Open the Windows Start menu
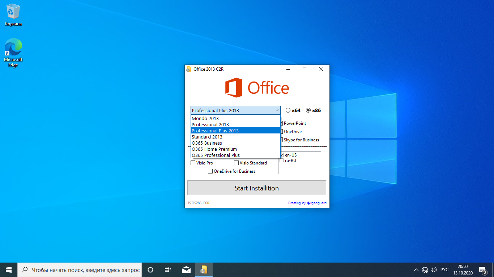494x277 pixels. [9, 270]
